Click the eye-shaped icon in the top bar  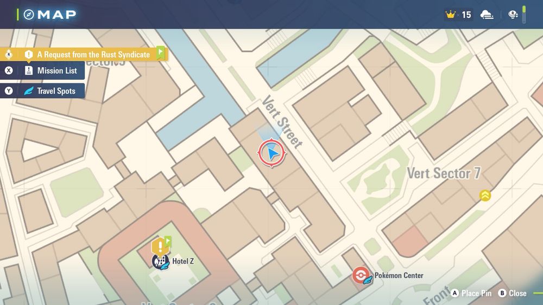(x=513, y=15)
